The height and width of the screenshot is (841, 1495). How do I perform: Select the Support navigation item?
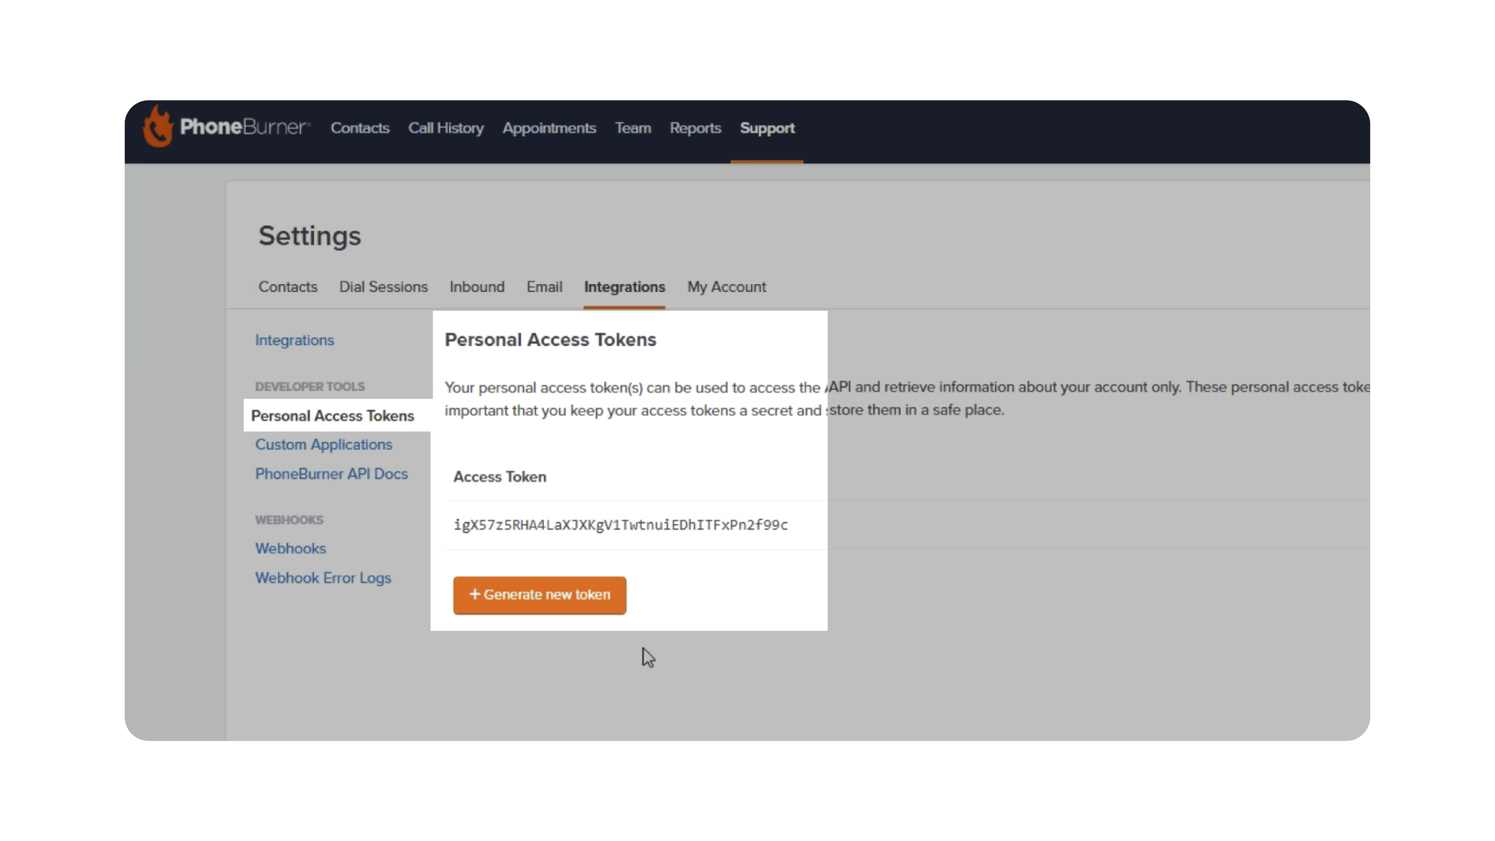click(767, 128)
